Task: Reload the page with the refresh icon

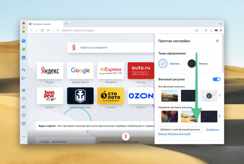Action: tap(42, 31)
